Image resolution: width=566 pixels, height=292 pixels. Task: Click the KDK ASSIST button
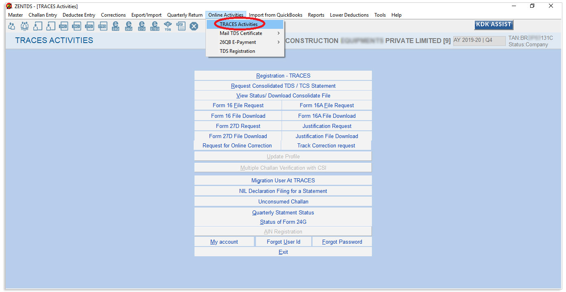point(494,25)
